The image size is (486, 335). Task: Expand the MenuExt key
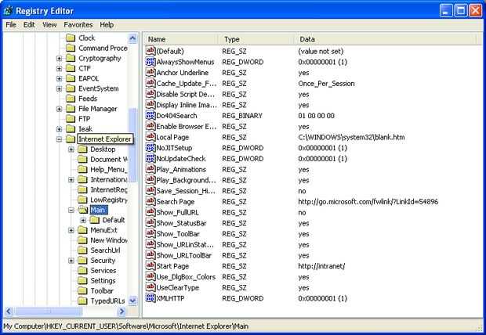[71, 230]
